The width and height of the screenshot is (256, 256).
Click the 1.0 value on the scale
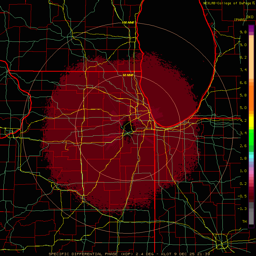tap(243, 171)
